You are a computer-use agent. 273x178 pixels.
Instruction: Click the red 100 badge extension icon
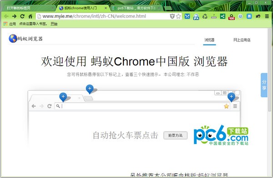tap(232, 17)
